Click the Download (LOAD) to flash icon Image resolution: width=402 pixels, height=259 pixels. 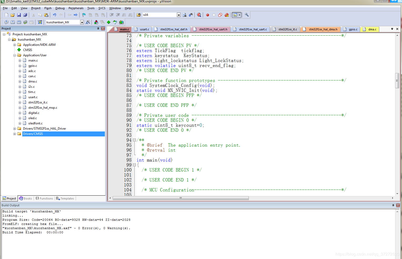click(40, 22)
